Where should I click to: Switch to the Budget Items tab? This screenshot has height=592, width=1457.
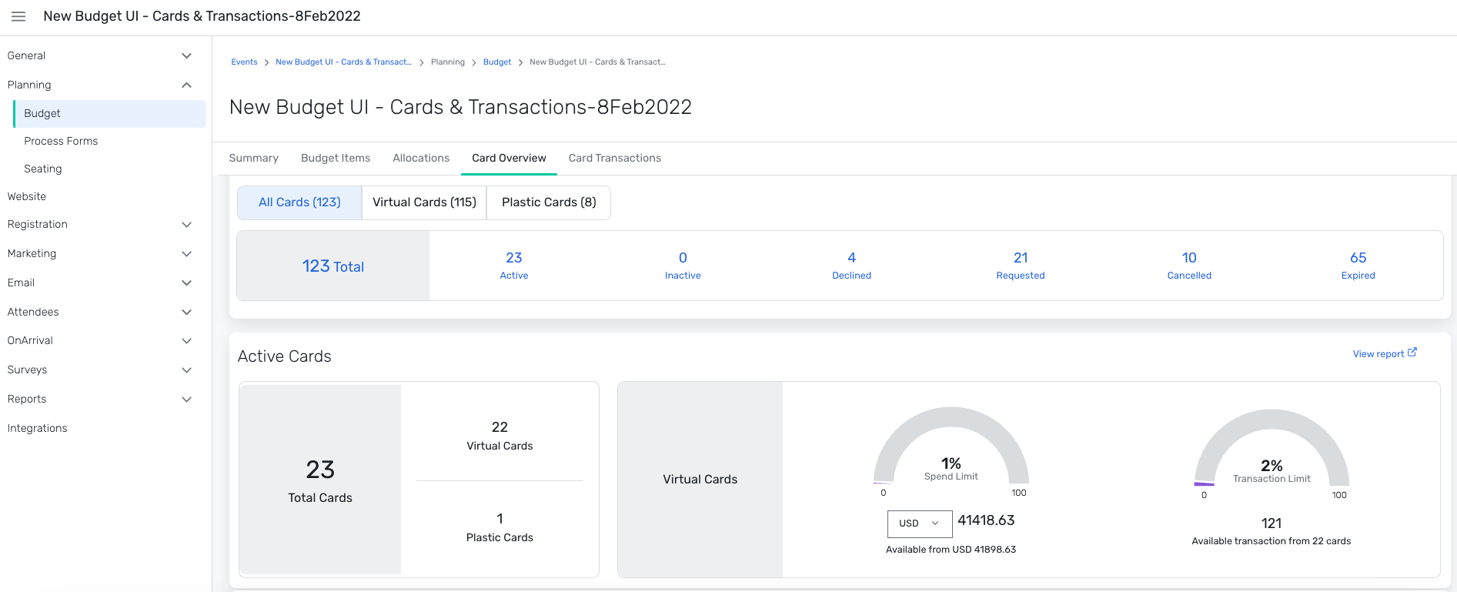tap(336, 158)
